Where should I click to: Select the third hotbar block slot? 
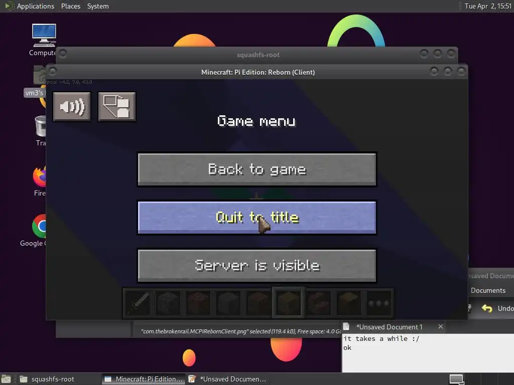pos(198,303)
